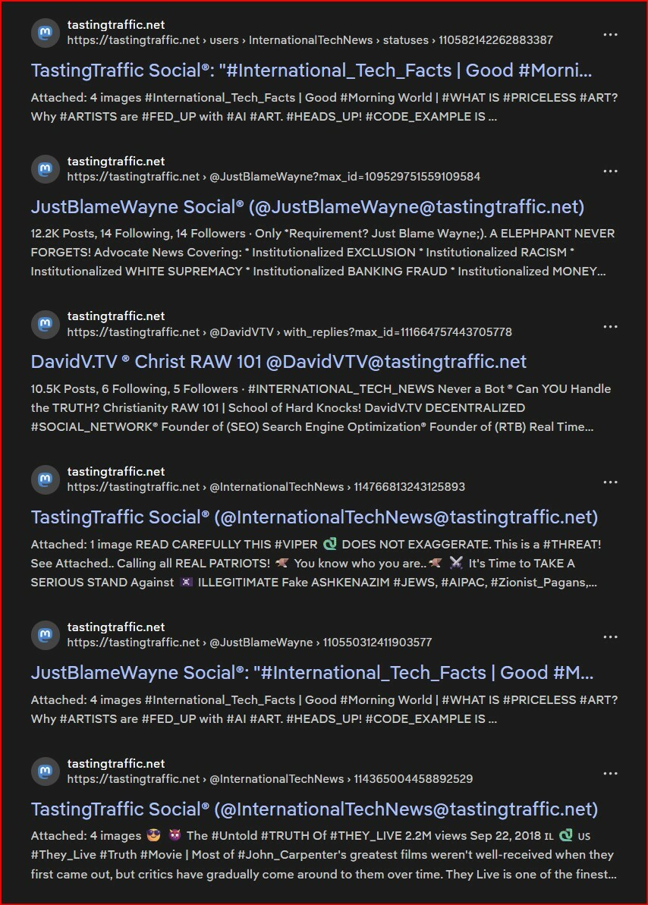This screenshot has height=905, width=648.
Task: Open the three-dot menu for the 110550312411903577 result
Action: (x=611, y=637)
